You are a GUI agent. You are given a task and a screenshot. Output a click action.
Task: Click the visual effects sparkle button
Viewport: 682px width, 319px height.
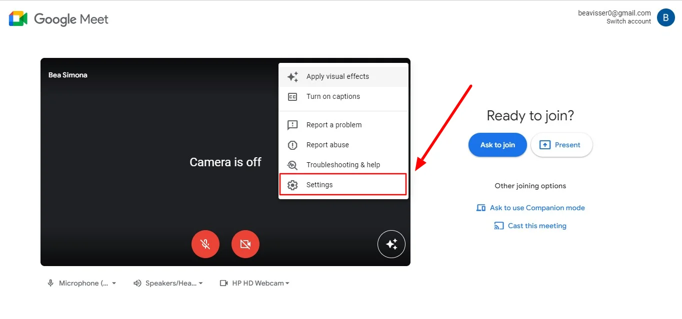click(391, 244)
